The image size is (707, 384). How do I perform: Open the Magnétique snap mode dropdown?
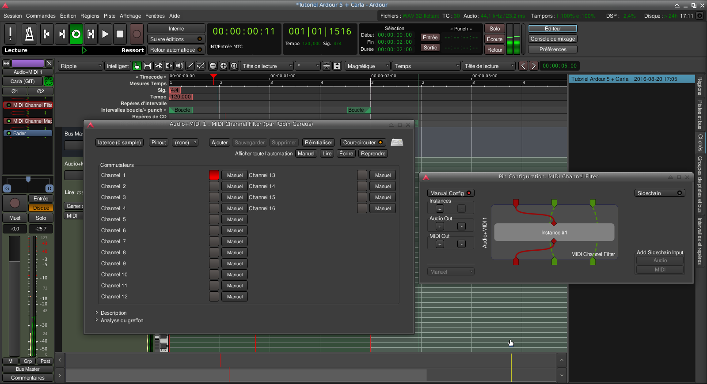[x=368, y=66]
